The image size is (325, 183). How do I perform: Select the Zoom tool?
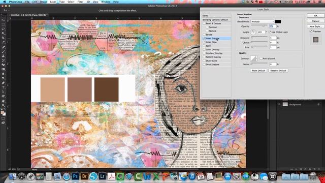tap(3, 105)
